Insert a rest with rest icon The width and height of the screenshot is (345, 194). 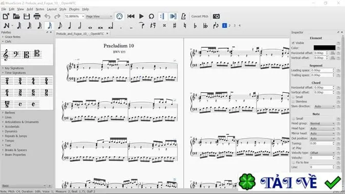(152, 26)
